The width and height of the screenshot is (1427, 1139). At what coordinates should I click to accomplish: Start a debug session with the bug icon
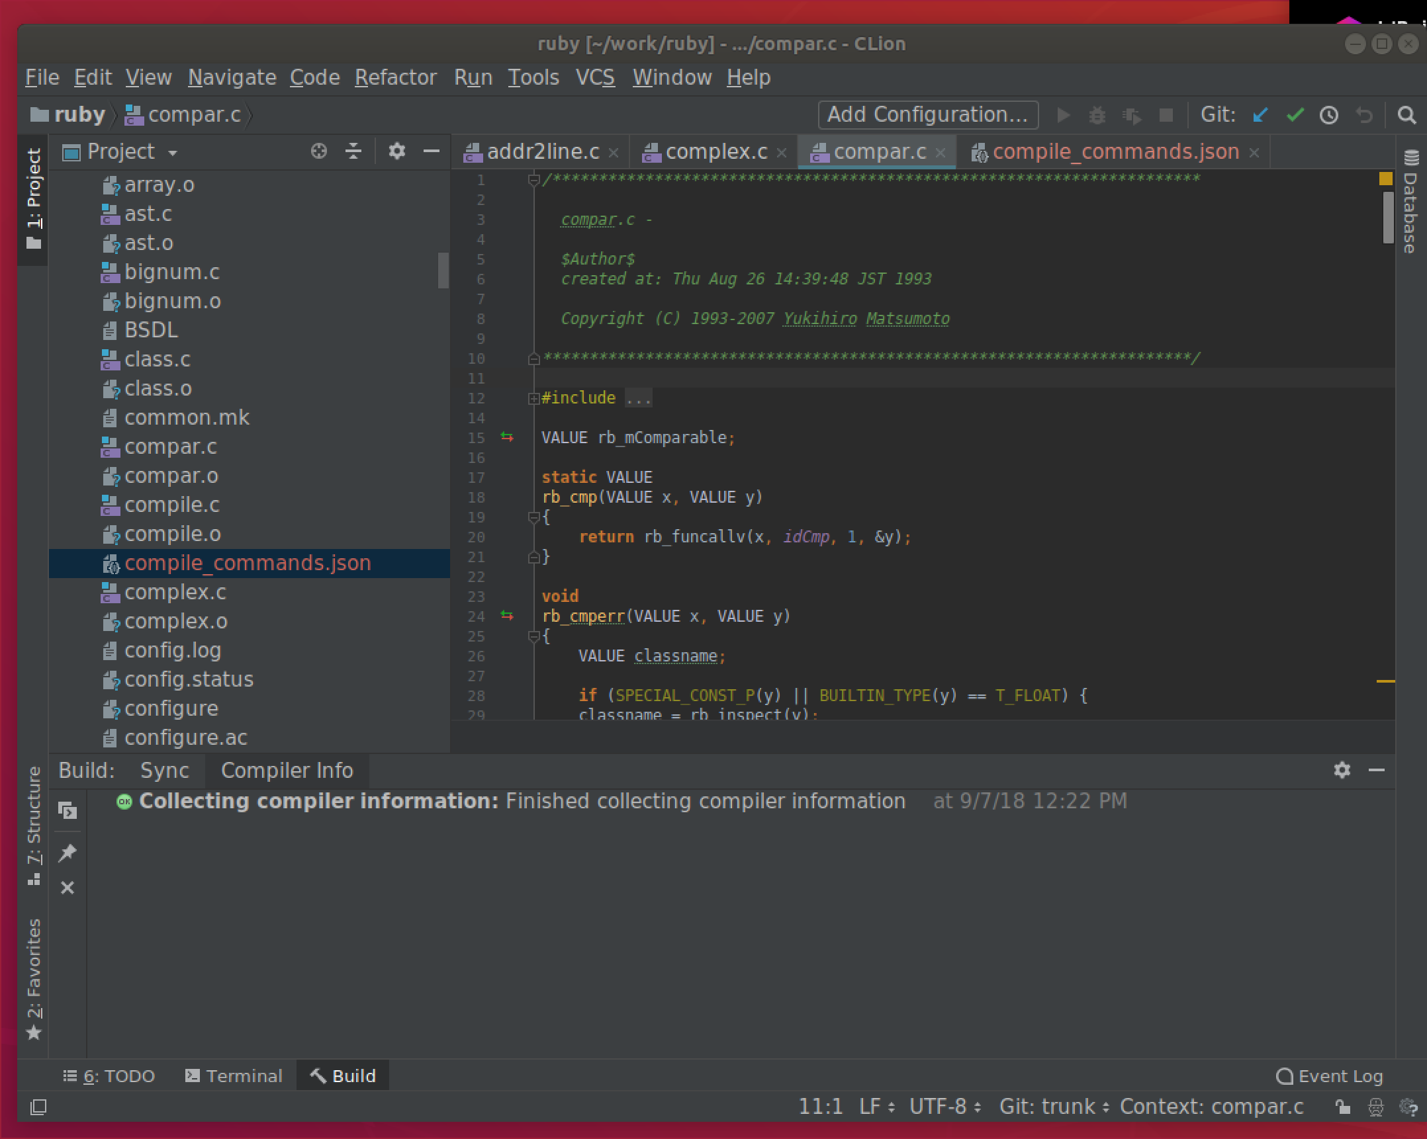point(1097,114)
